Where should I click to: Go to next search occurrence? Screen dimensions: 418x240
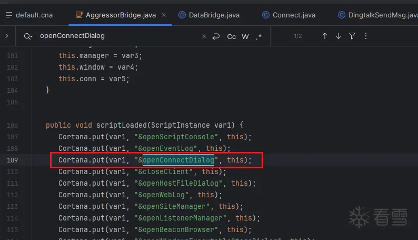[x=339, y=36]
